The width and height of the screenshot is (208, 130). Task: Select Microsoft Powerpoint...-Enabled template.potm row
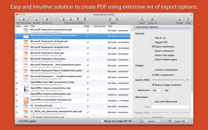[x=73, y=77]
